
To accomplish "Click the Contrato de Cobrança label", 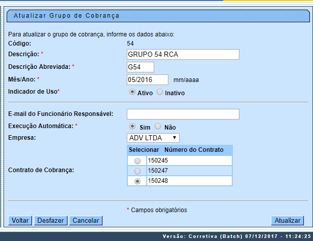I will (x=41, y=170).
